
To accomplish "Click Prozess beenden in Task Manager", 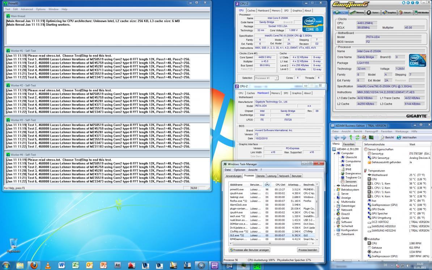I will click(308, 250).
